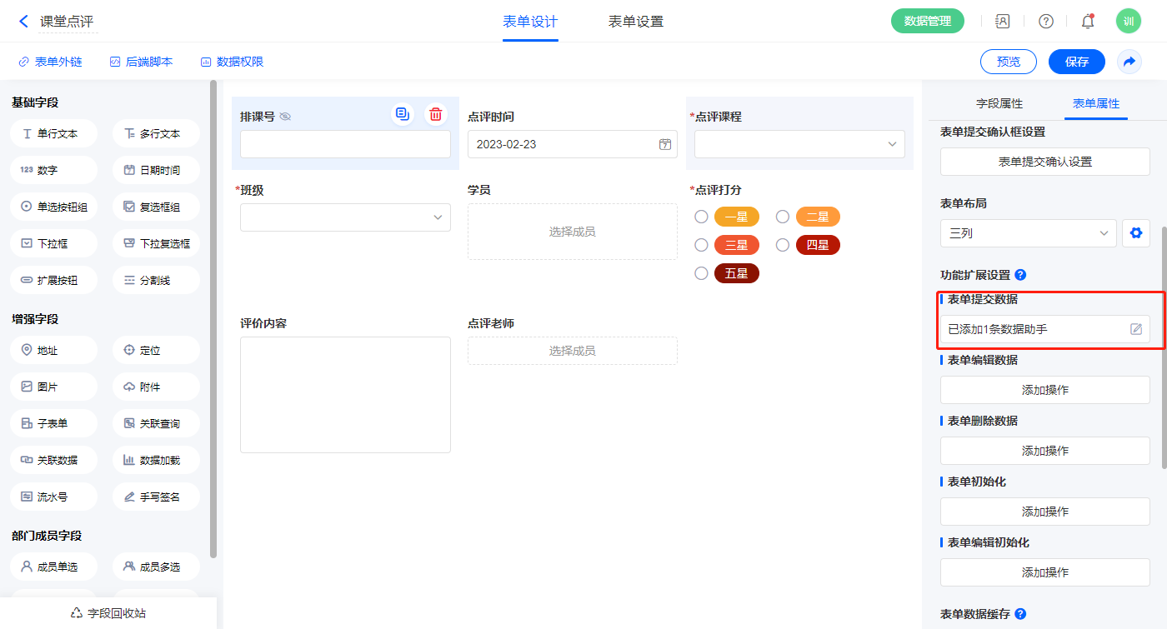The image size is (1167, 629).
Task: Click the 保存 button
Action: coord(1076,62)
